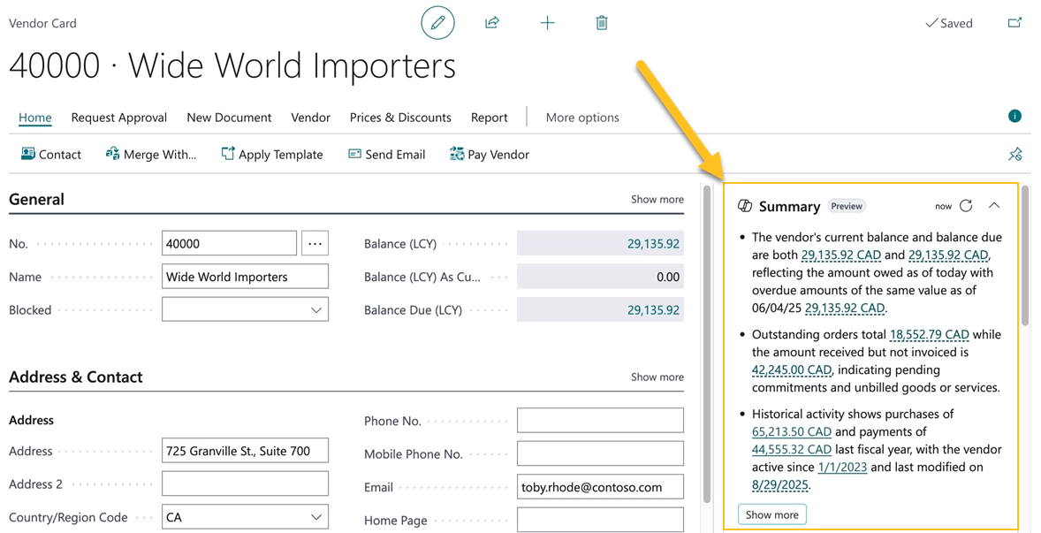Image resolution: width=1041 pixels, height=533 pixels.
Task: Click the Edit pencil icon
Action: [x=437, y=23]
